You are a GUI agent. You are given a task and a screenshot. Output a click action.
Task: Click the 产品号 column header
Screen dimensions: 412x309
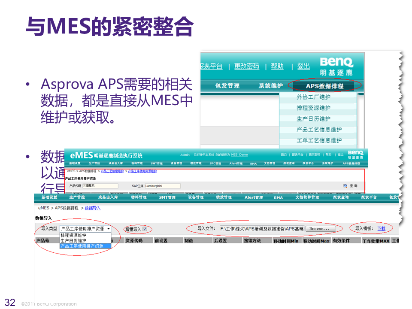(48, 240)
